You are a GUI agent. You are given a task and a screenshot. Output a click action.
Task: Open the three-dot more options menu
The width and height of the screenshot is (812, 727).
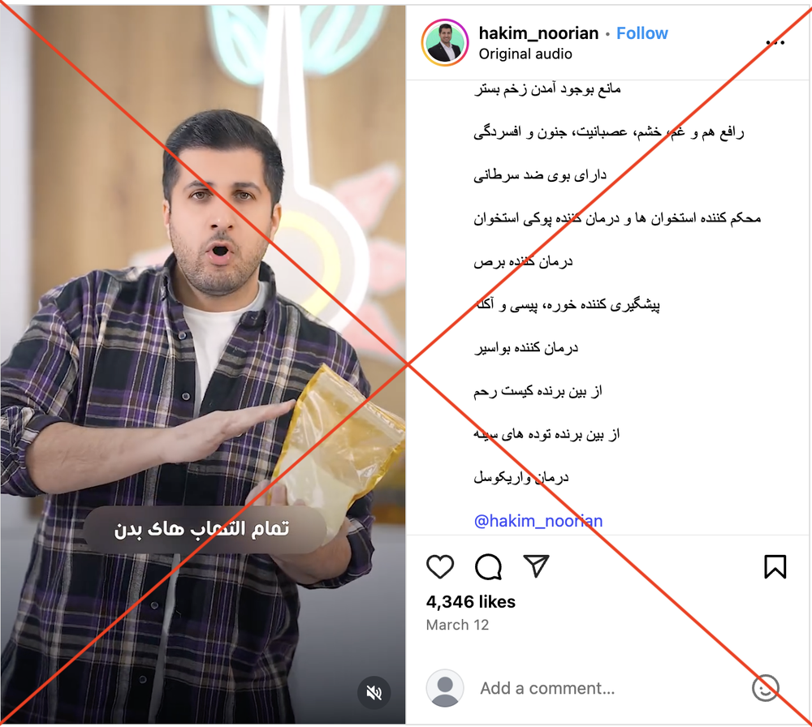tap(775, 42)
